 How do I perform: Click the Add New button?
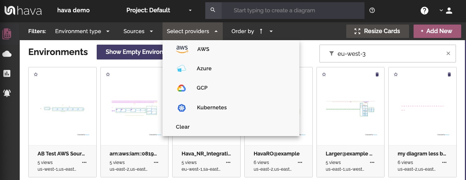point(437,31)
